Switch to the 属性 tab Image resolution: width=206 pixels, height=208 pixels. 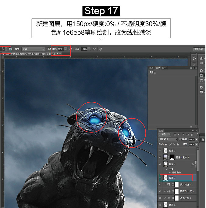[x=158, y=68]
